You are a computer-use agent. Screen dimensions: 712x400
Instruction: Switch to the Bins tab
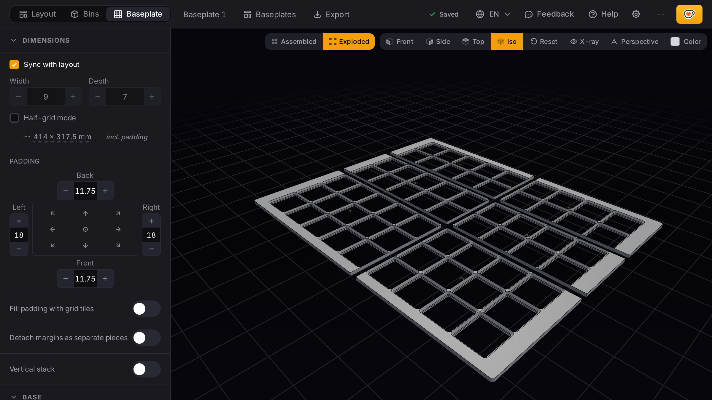(x=85, y=14)
